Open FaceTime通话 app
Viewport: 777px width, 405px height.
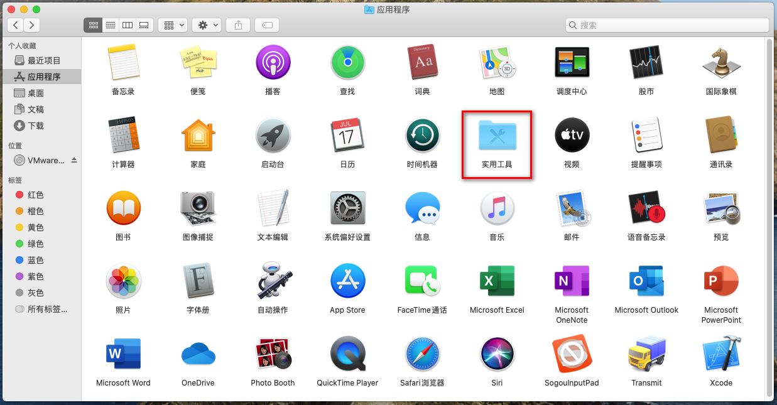coord(422,281)
